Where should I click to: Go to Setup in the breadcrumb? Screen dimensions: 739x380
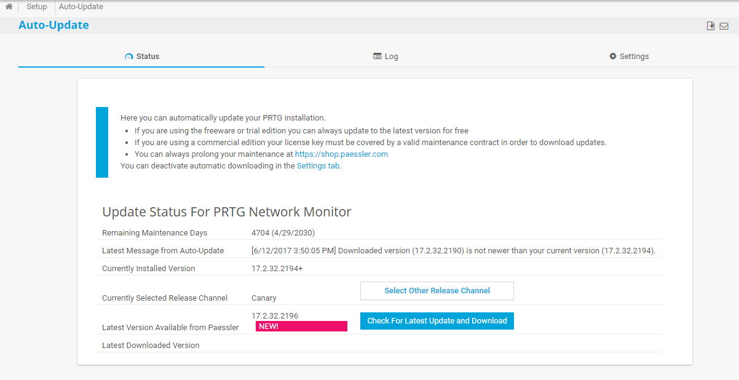(x=37, y=7)
